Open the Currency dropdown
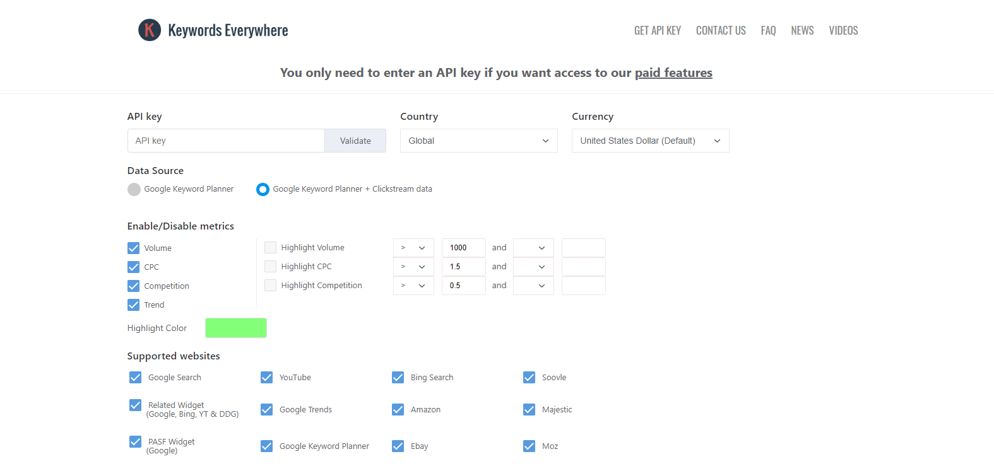This screenshot has width=994, height=471. 651,141
